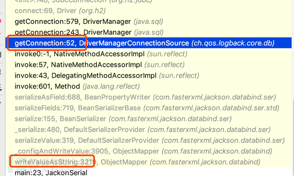Select the connect:69 Driver frame
The height and width of the screenshot is (176, 294).
[148, 11]
